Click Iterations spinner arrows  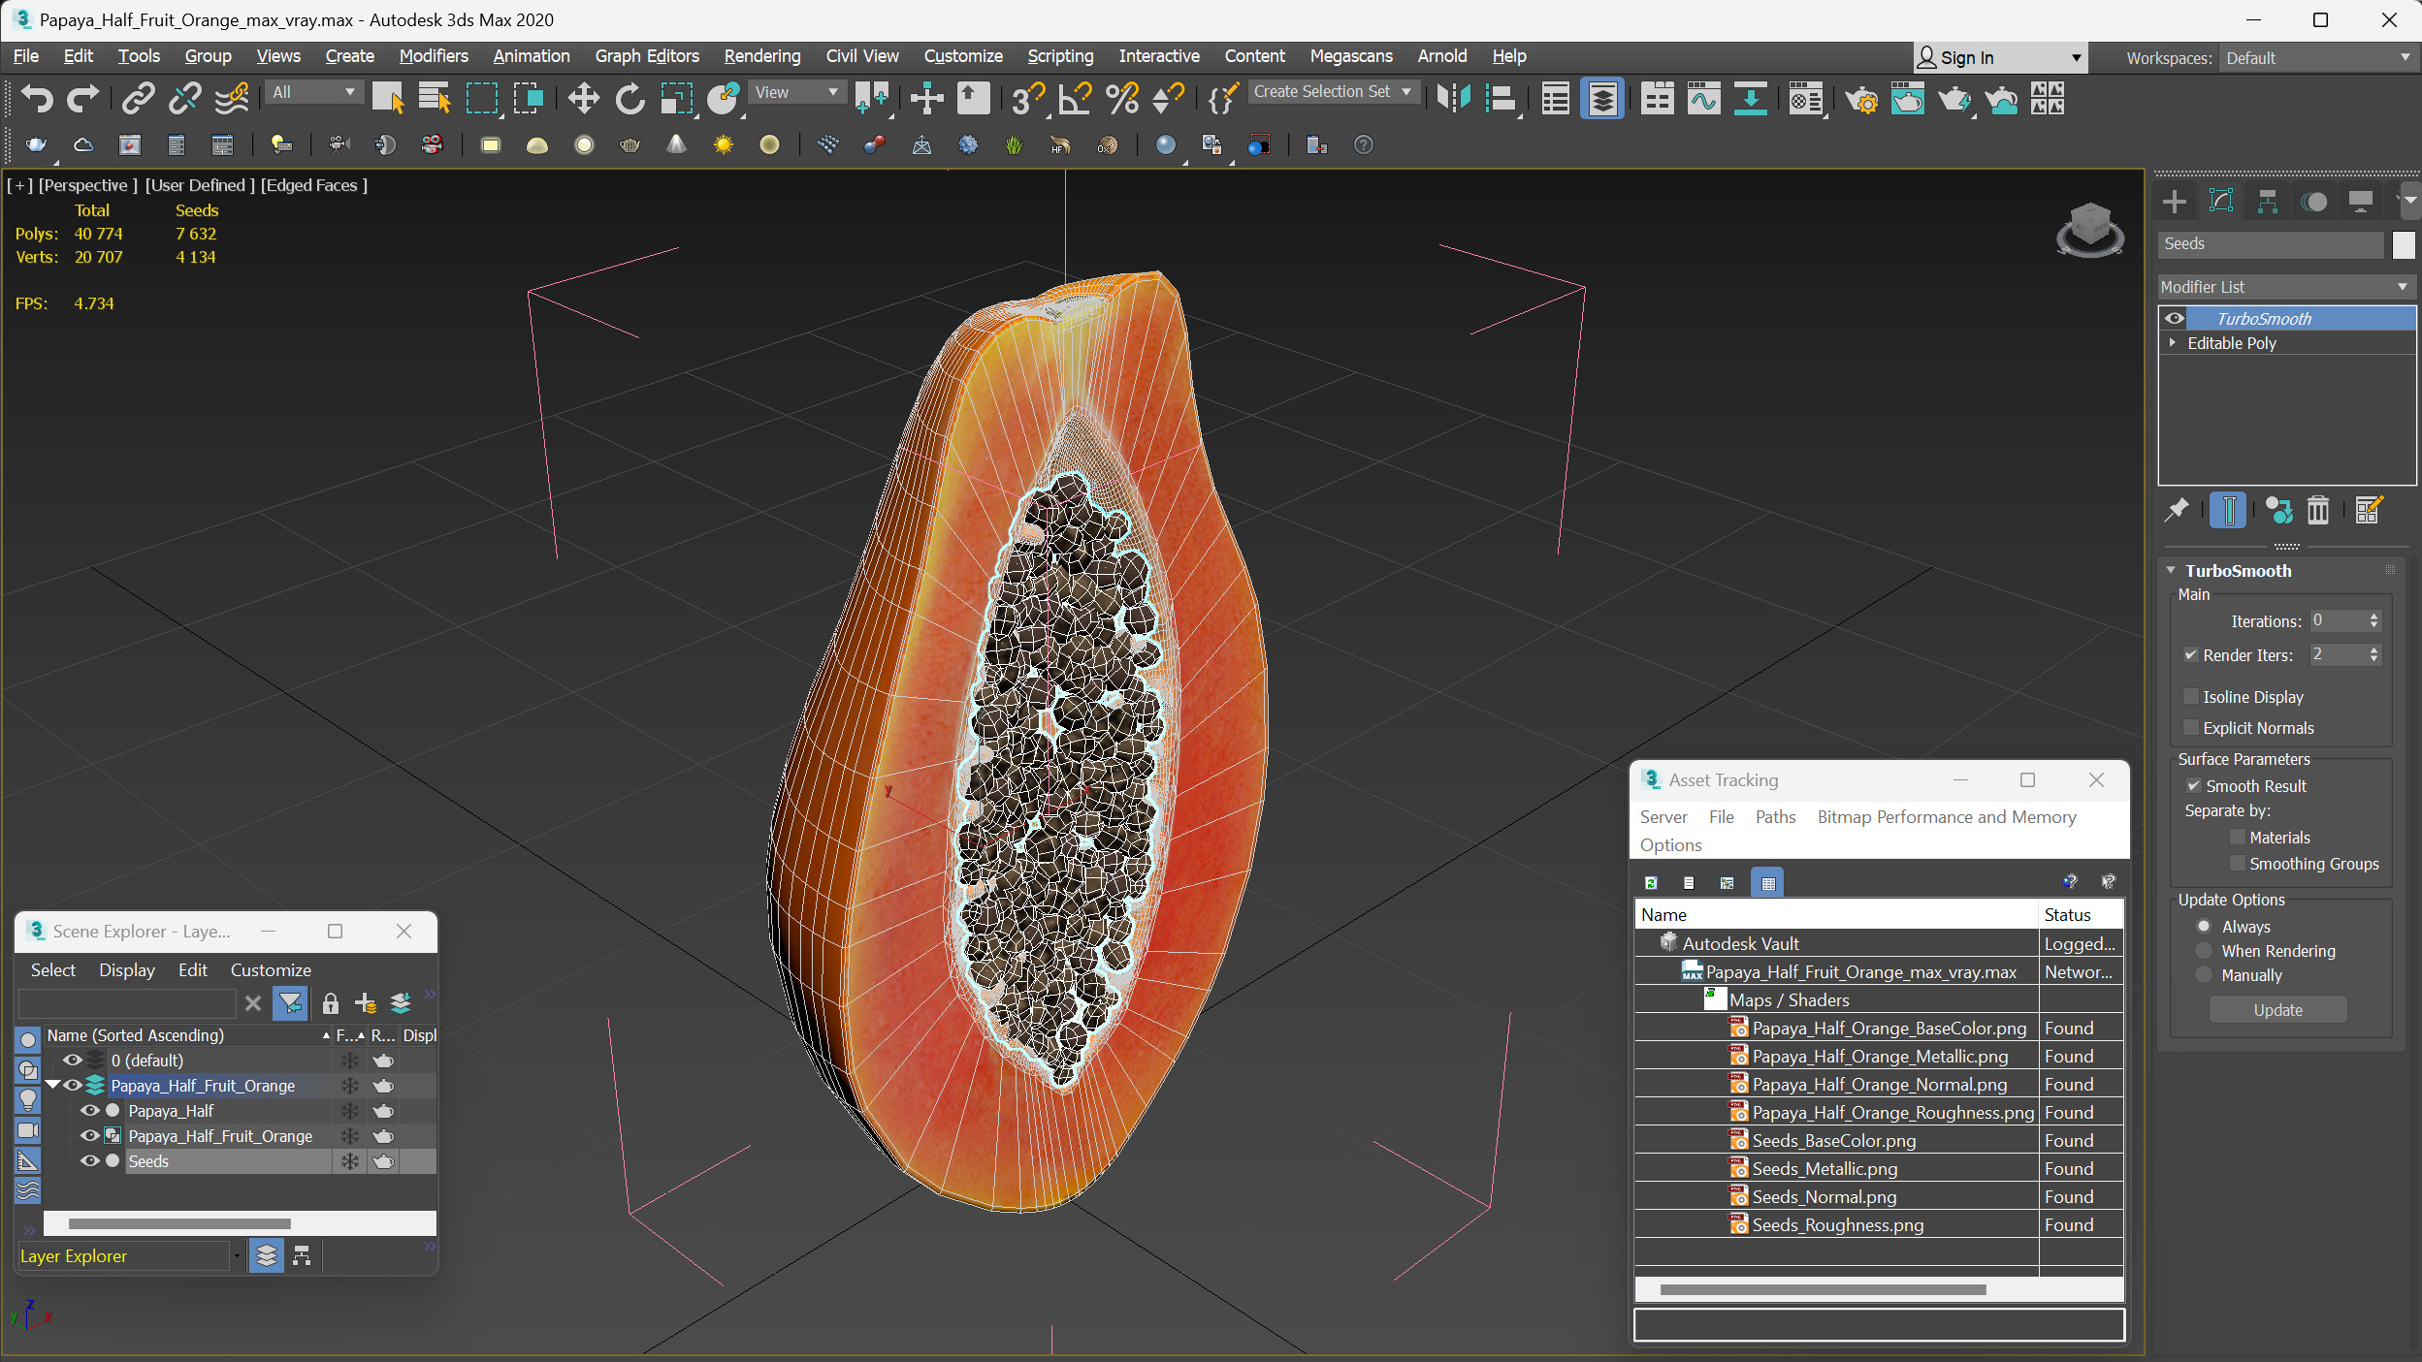click(2374, 620)
